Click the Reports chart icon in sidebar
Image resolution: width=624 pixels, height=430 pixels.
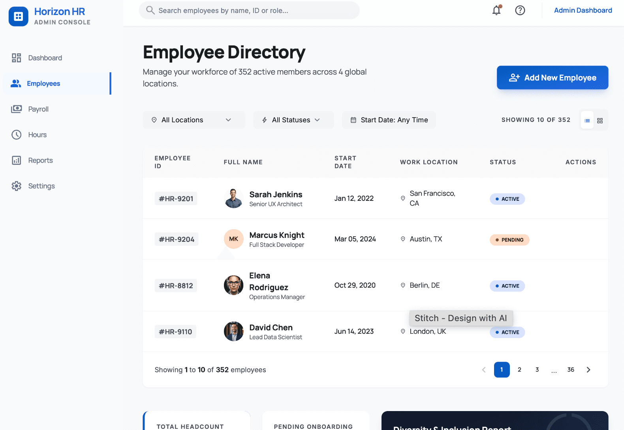pos(16,161)
